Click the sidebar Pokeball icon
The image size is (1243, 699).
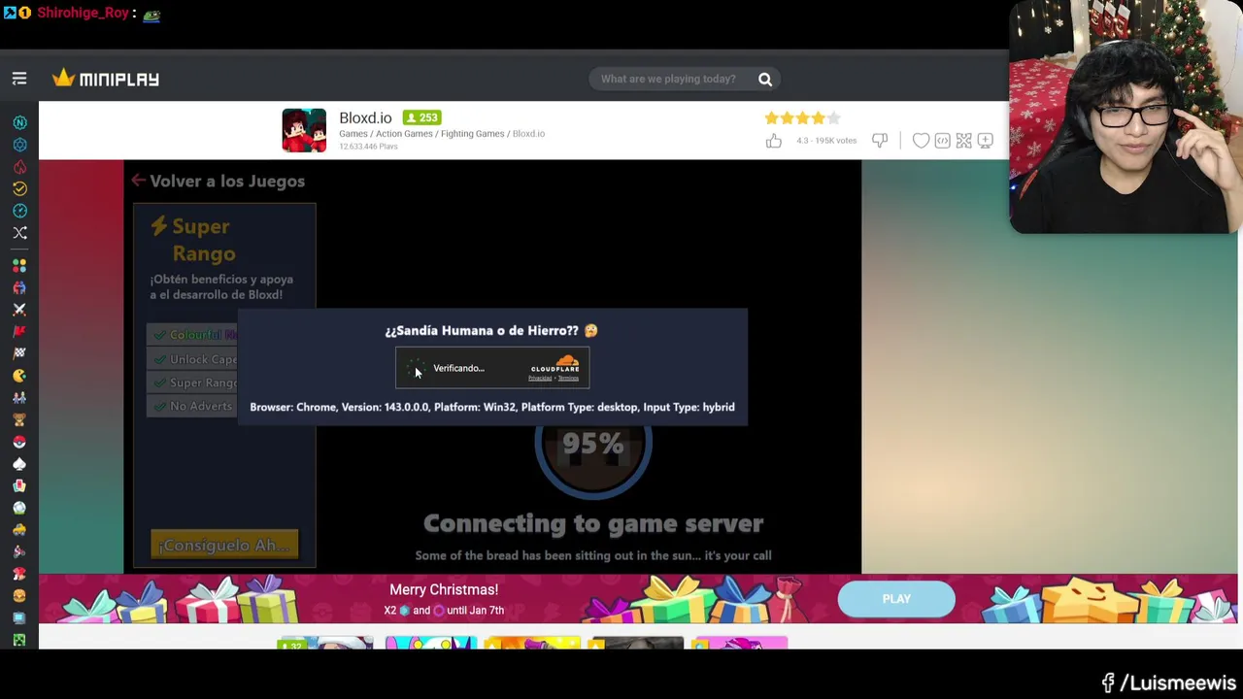click(x=19, y=442)
